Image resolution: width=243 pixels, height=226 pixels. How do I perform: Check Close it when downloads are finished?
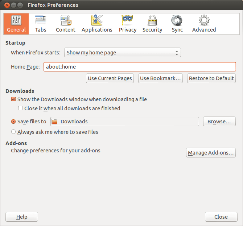tap(20, 108)
